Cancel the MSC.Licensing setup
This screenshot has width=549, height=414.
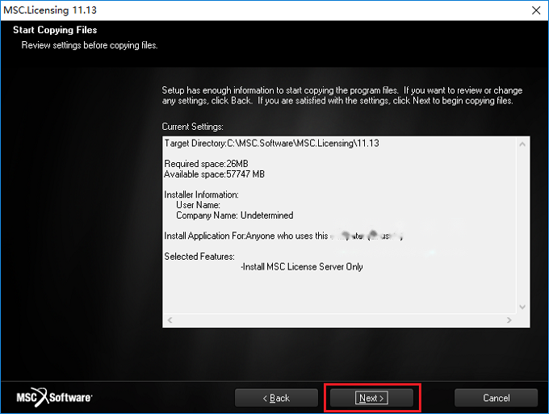tap(497, 398)
